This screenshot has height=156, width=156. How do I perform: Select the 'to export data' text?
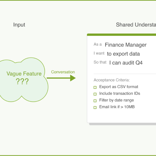click(x=123, y=54)
